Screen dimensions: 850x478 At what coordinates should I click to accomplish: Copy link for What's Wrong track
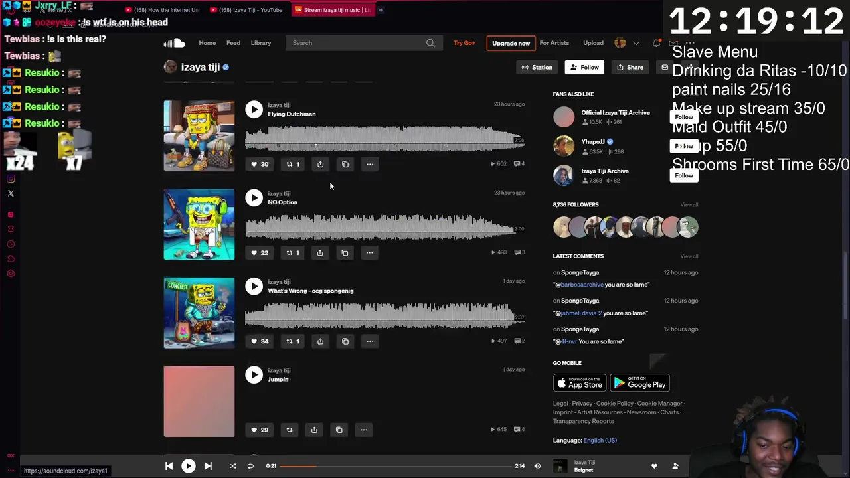pos(345,341)
